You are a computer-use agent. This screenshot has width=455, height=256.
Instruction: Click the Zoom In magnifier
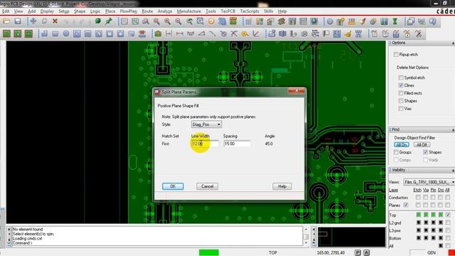click(168, 21)
